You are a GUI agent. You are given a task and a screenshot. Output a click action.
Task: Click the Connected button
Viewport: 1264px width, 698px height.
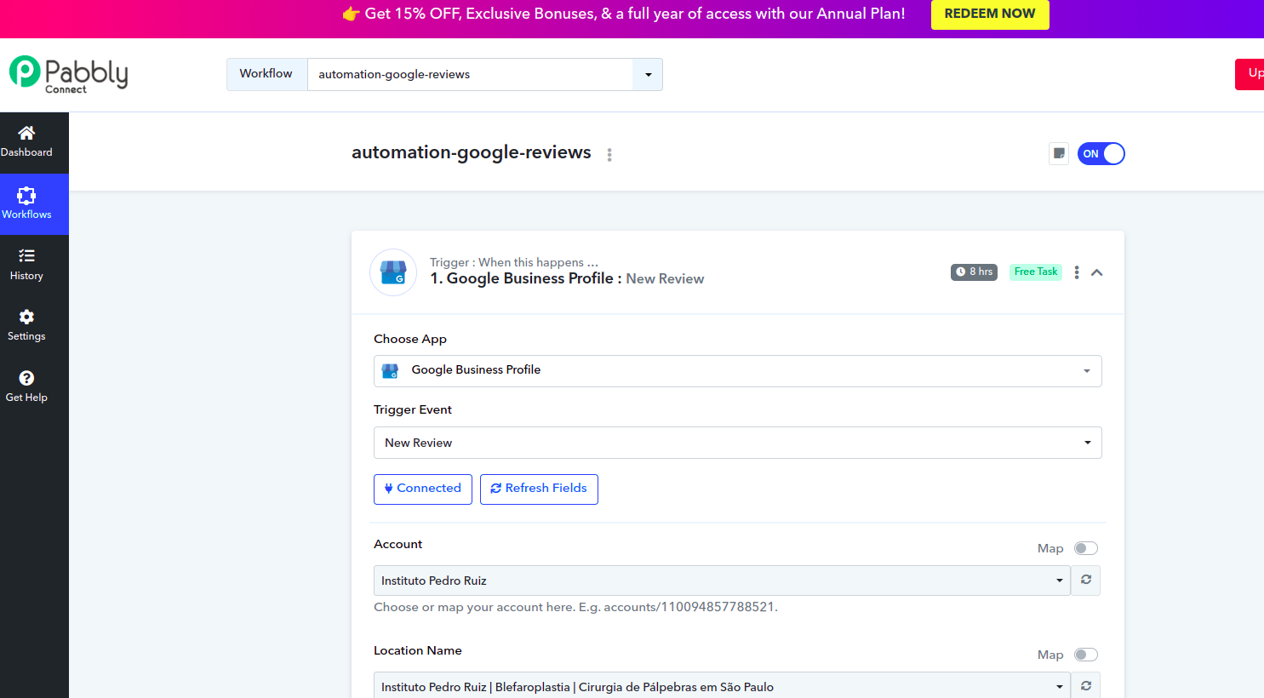click(x=423, y=489)
